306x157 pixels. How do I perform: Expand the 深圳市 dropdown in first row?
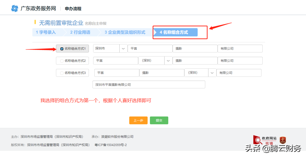click(x=123, y=49)
